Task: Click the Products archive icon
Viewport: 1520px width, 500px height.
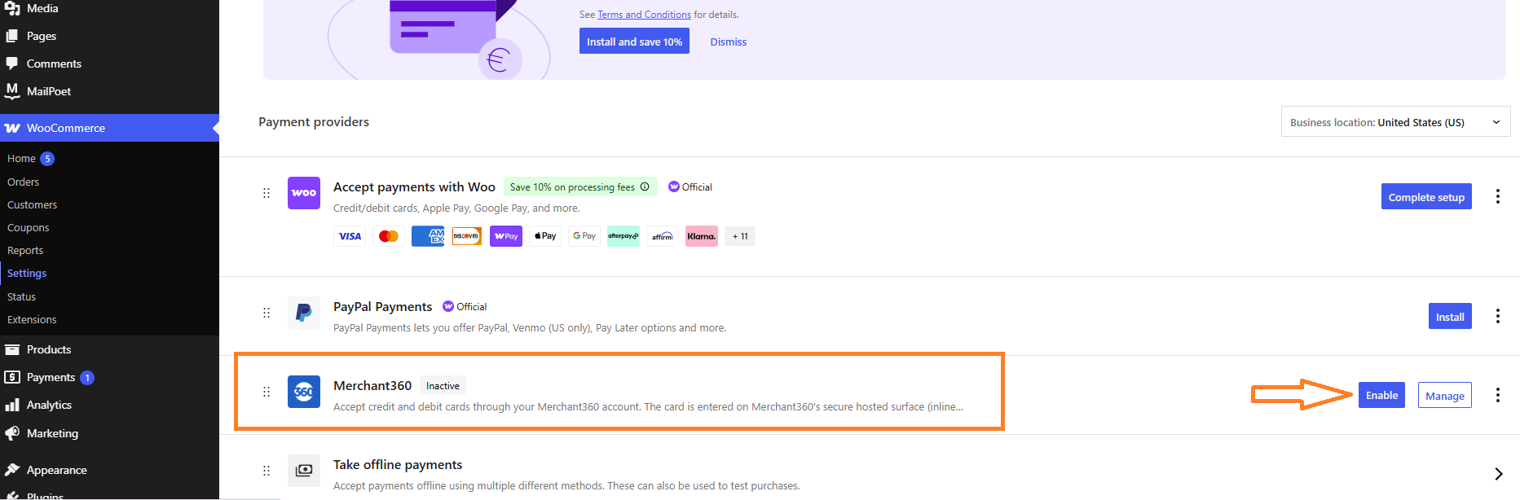Action: click(12, 349)
